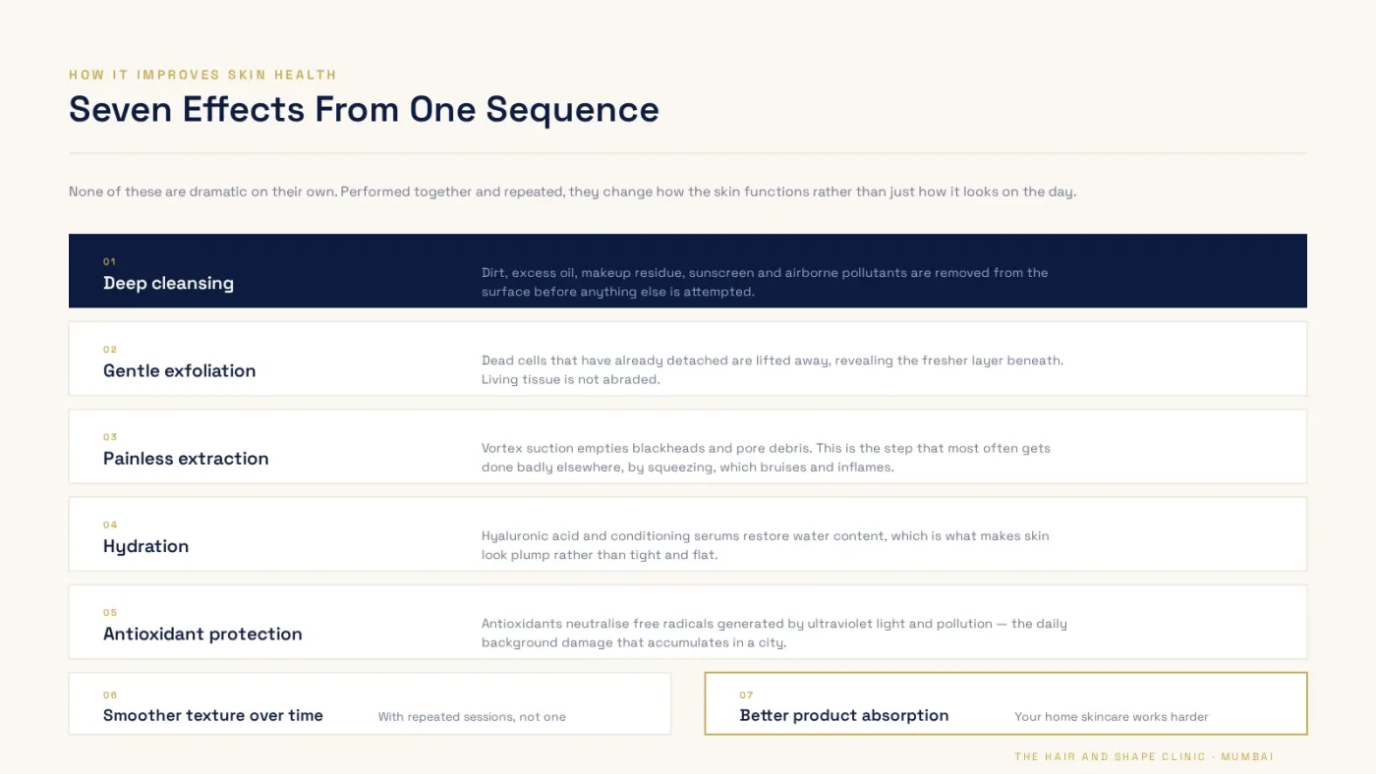Click the number 07 label
This screenshot has height=774, width=1376.
746,694
